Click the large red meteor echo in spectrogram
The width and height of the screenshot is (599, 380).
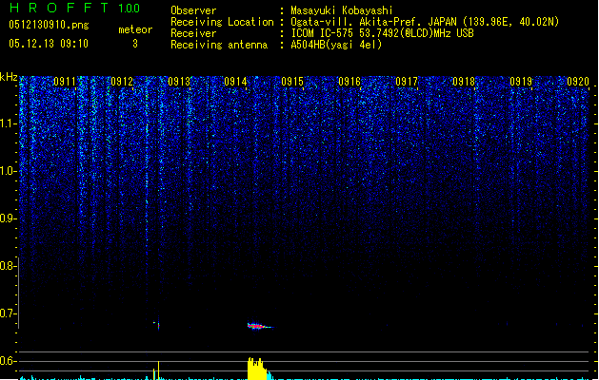click(x=260, y=326)
